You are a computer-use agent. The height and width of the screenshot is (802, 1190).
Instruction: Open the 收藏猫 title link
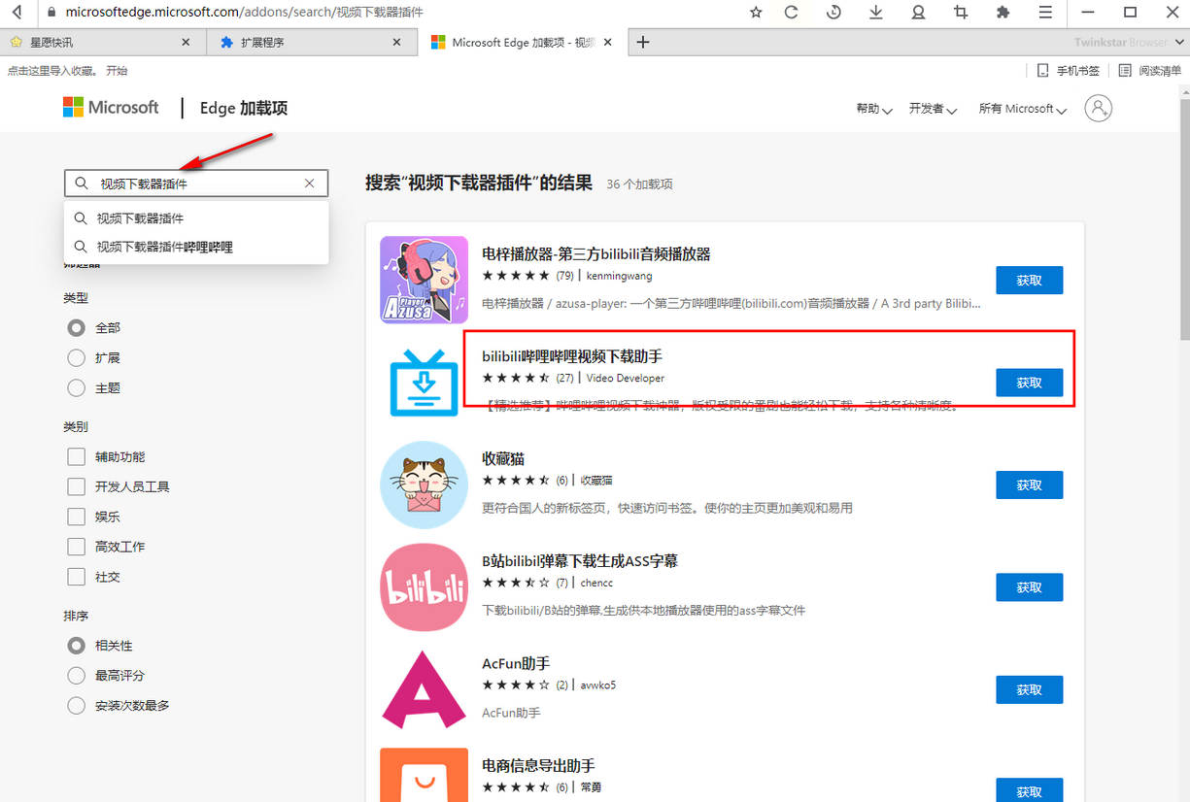503,458
